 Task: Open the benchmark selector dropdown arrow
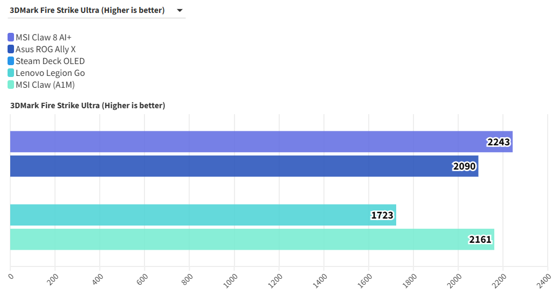(x=180, y=10)
